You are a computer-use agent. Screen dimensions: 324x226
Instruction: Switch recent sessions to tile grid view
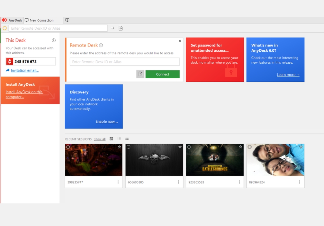tap(111, 139)
